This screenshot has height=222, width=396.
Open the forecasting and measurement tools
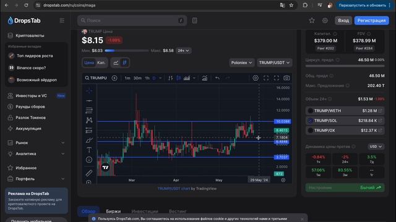89,130
